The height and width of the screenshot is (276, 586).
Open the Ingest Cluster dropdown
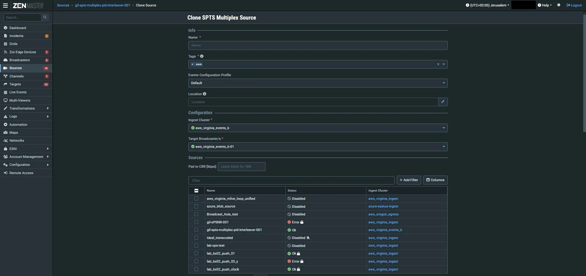point(318,128)
